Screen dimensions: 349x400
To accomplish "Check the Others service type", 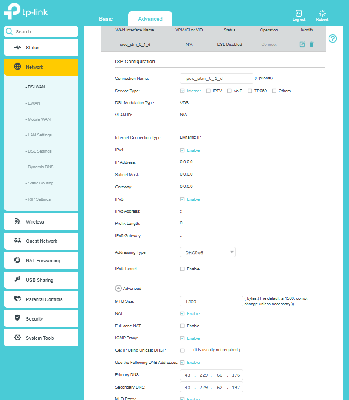I will [274, 91].
